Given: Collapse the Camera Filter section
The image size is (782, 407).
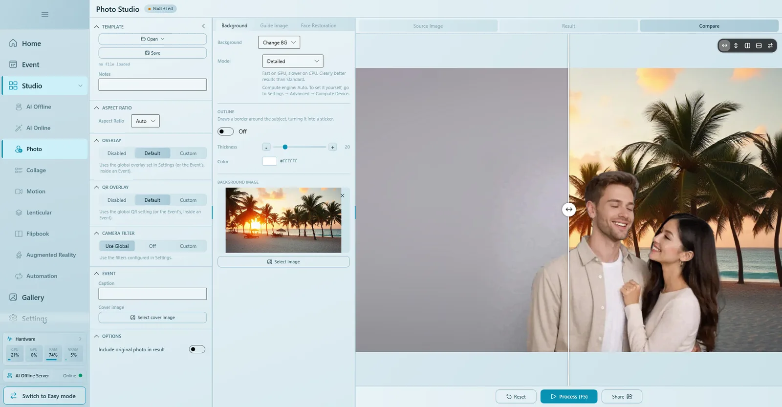Looking at the screenshot, I should (x=97, y=234).
